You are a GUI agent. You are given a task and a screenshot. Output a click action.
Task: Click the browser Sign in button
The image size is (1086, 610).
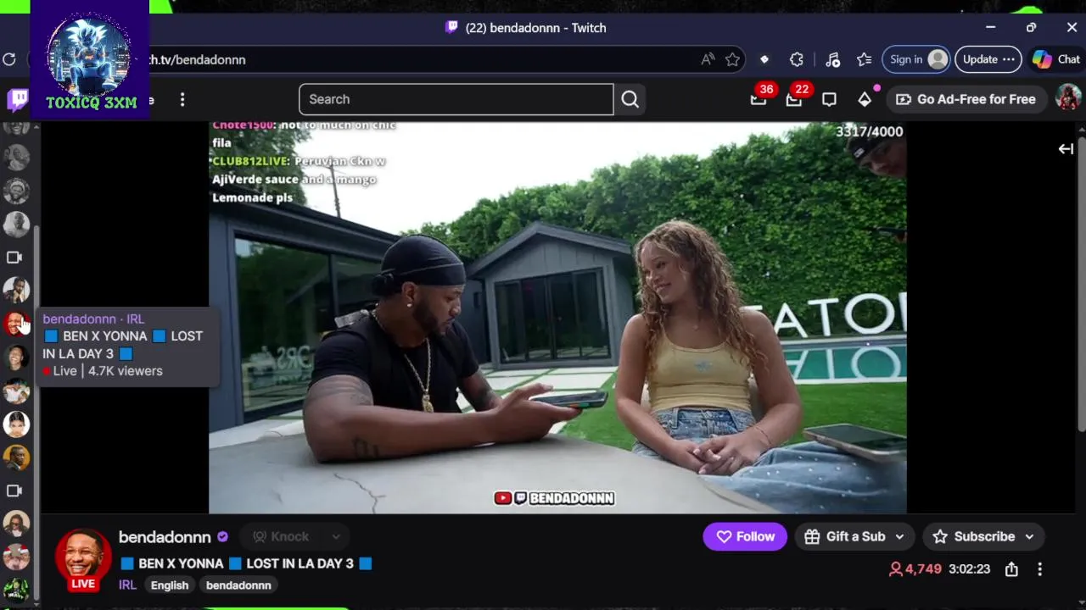(915, 59)
